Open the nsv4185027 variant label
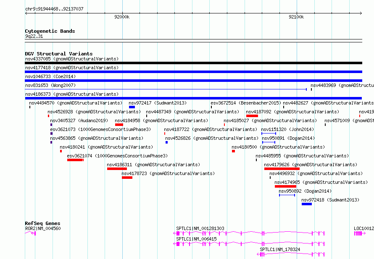This screenshot has height=259, width=374. pos(270,120)
